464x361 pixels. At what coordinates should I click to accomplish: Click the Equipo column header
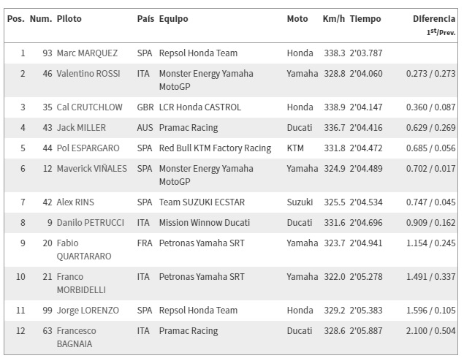tap(173, 19)
